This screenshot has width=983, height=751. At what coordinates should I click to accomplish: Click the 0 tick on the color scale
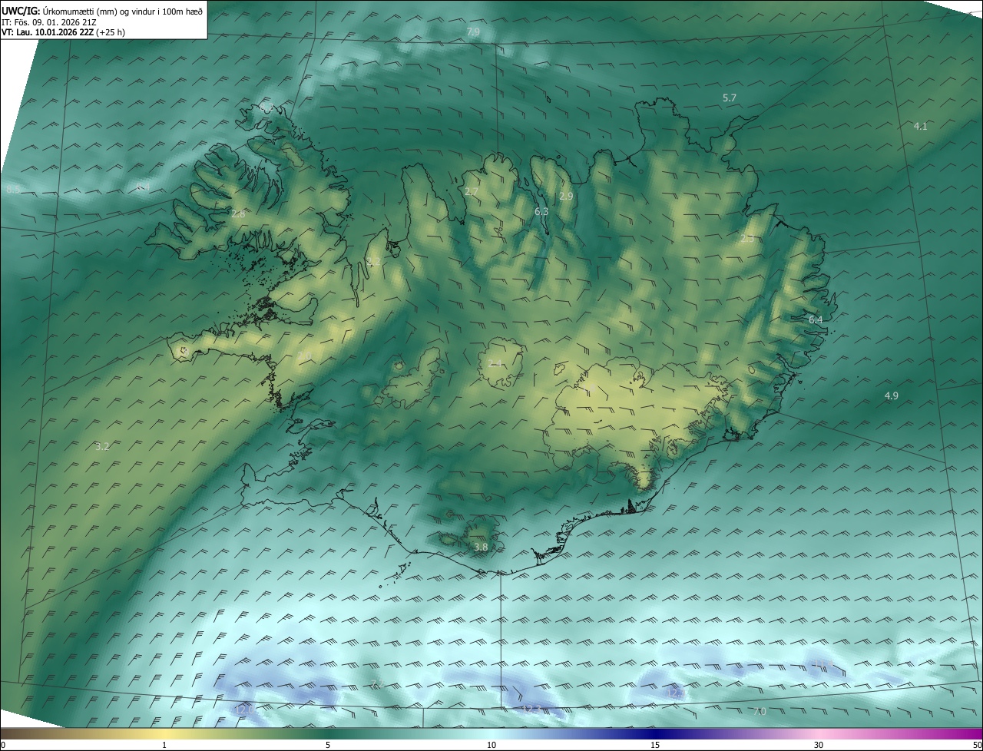coord(3,745)
